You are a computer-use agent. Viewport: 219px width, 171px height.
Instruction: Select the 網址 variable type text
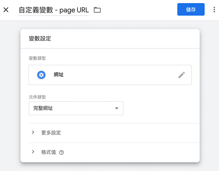click(x=59, y=75)
